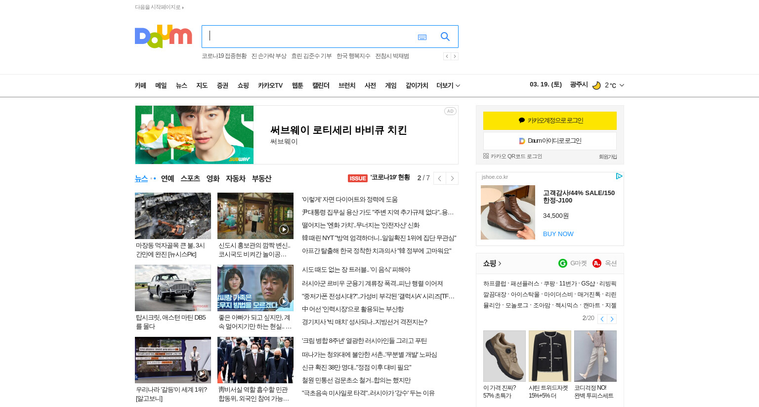Click Daum아이디로 로그인 button
759x407 pixels.
pos(550,141)
